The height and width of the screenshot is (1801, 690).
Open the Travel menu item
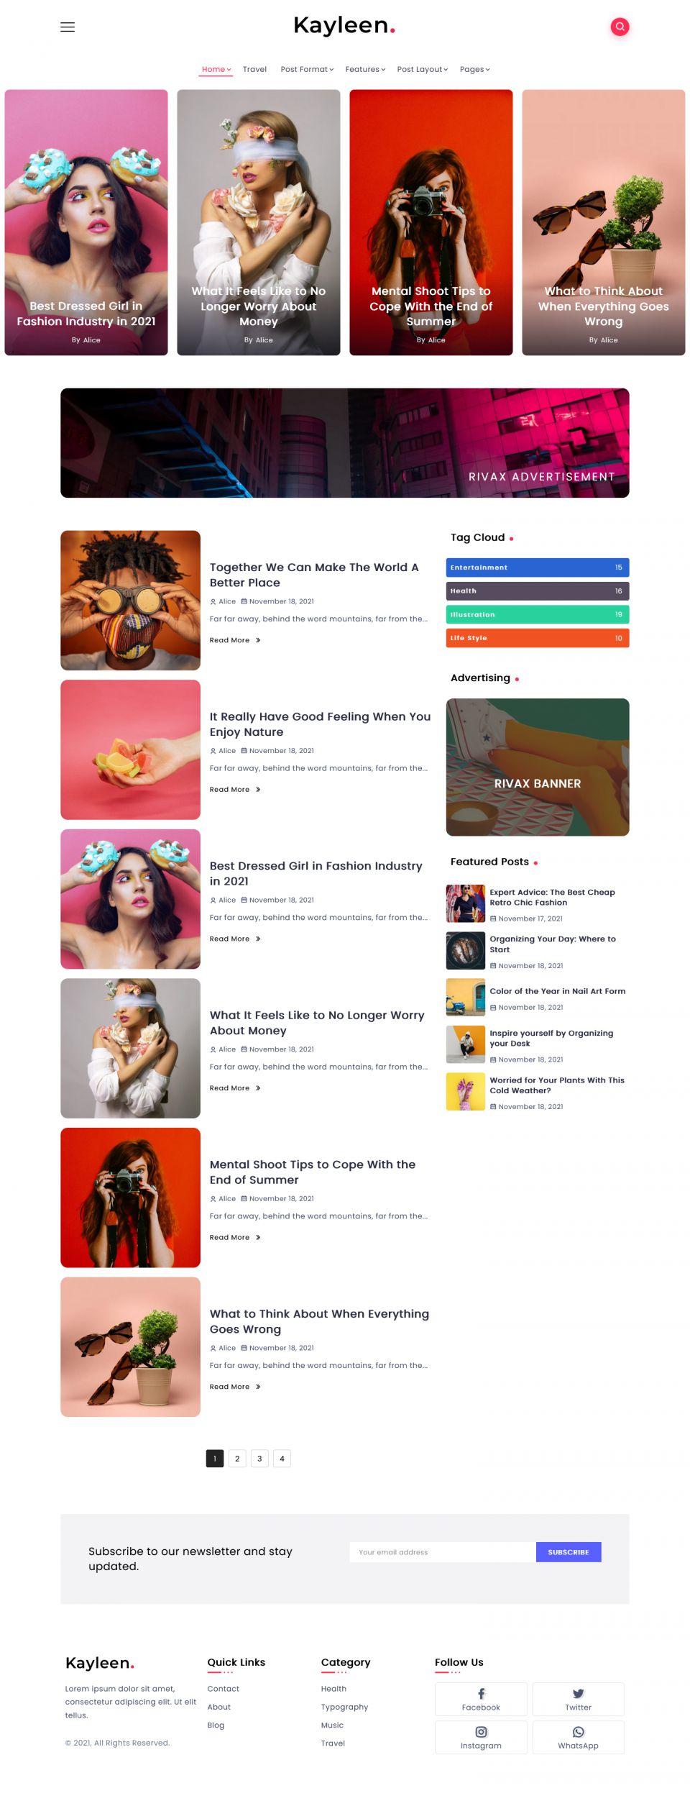tap(254, 69)
